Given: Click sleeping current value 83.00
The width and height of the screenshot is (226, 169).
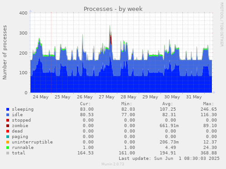Looking at the screenshot, I should tap(87, 109).
